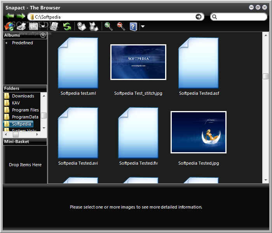Screen dimensions: 272x233
Task: Open help with the blue question mark book
Action: tap(133, 26)
